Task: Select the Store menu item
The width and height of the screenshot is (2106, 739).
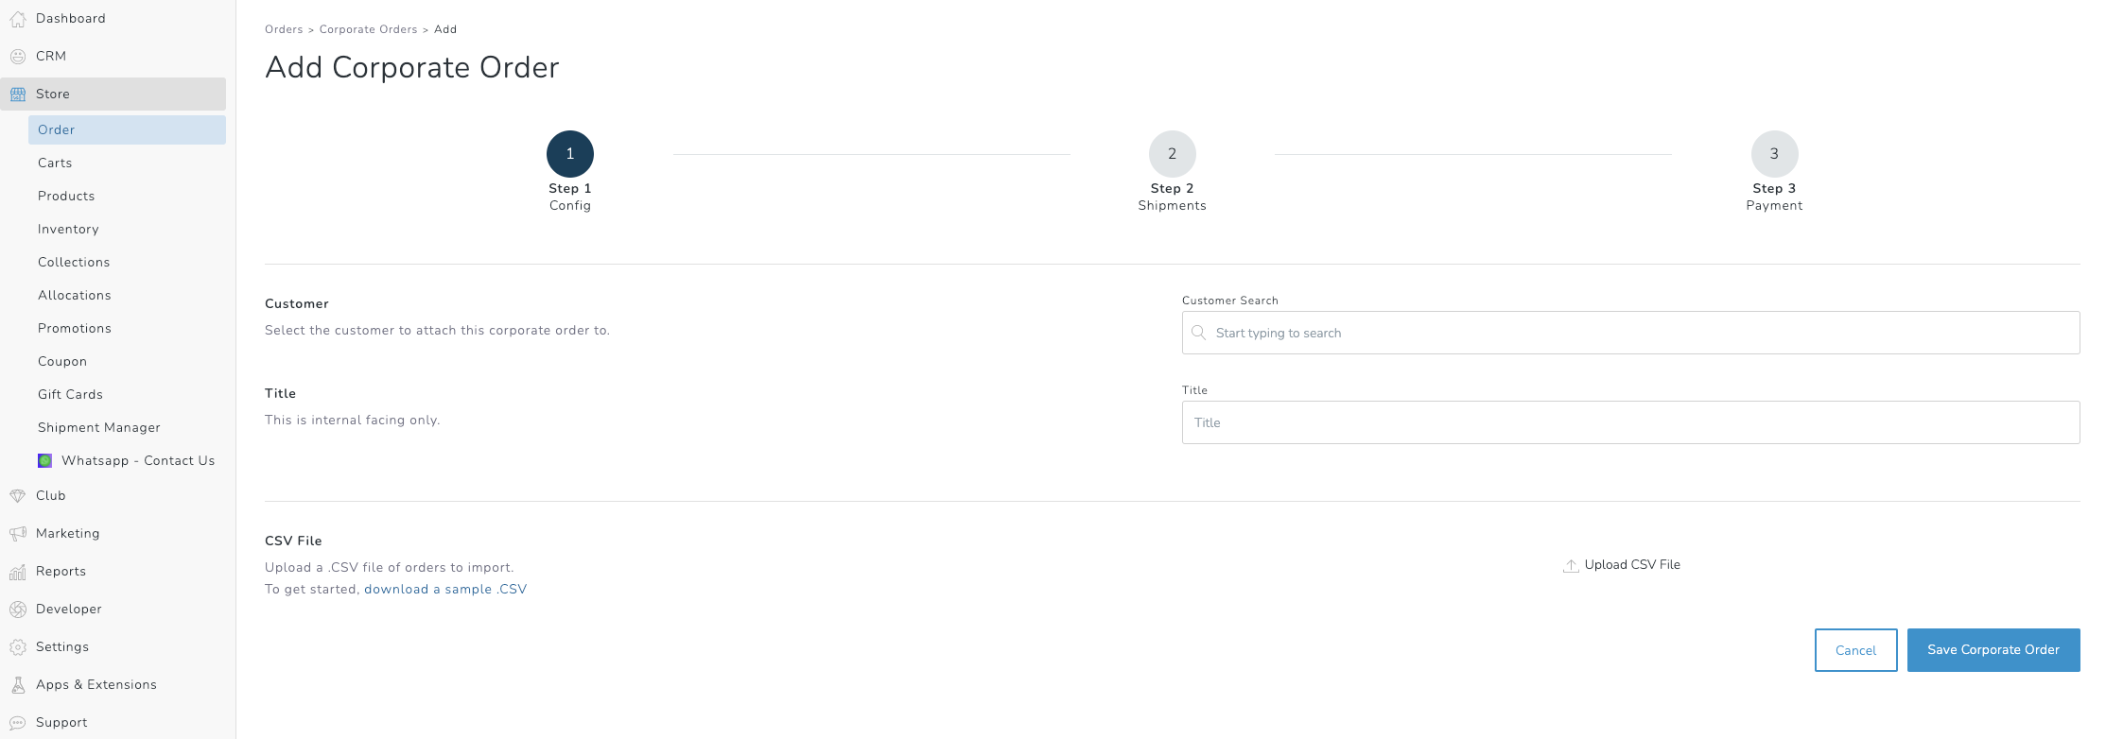Action: tap(113, 95)
